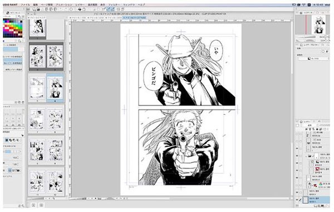Image resolution: width=334 pixels, height=212 pixels.
Task: Open the ページ管理 menu
Action: [47, 4]
